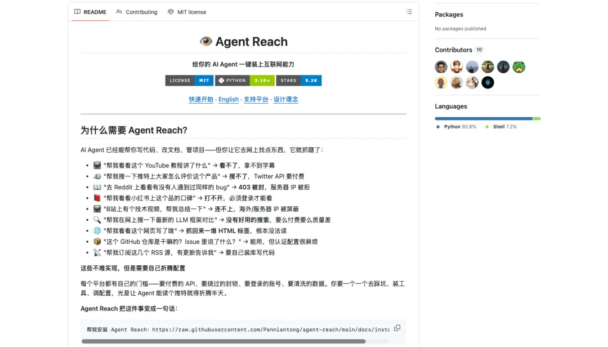Open the README outline list icon
The height and width of the screenshot is (347, 608).
coord(409,12)
